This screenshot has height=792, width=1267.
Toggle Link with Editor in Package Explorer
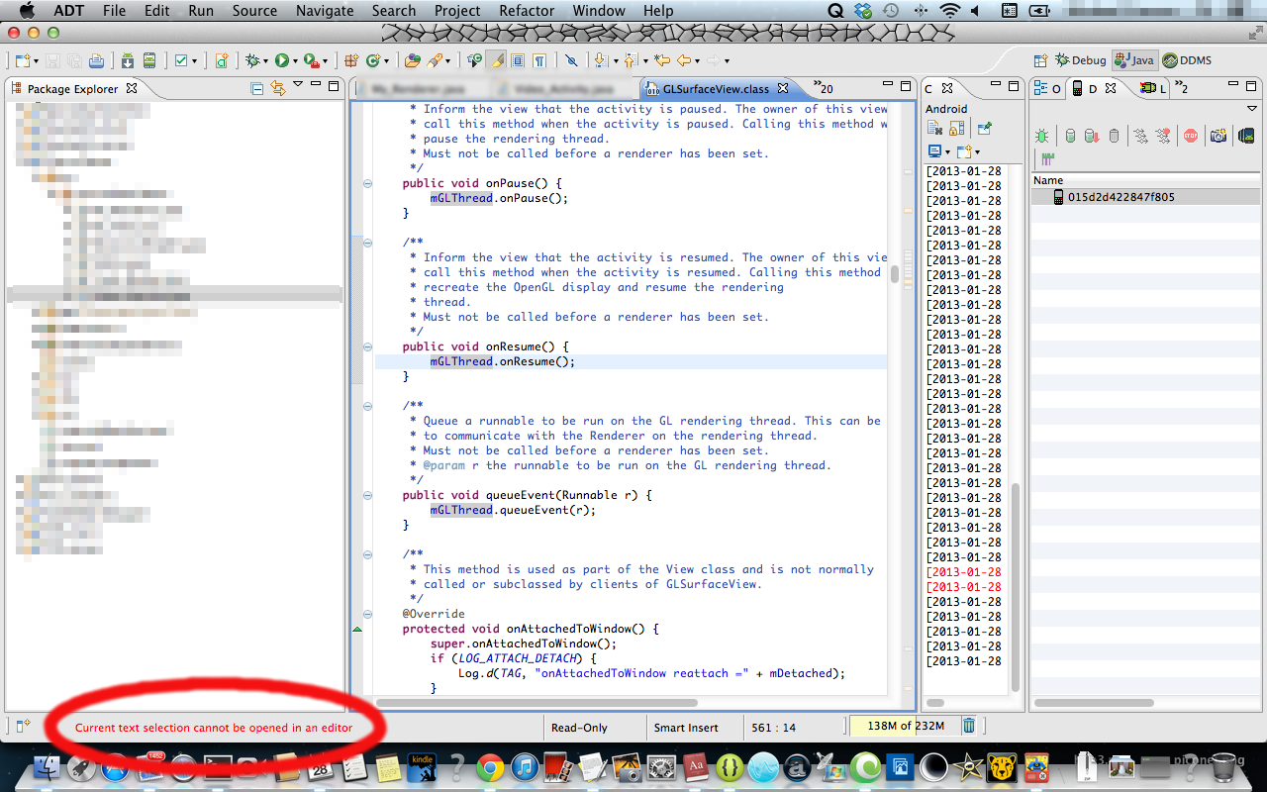click(x=278, y=89)
